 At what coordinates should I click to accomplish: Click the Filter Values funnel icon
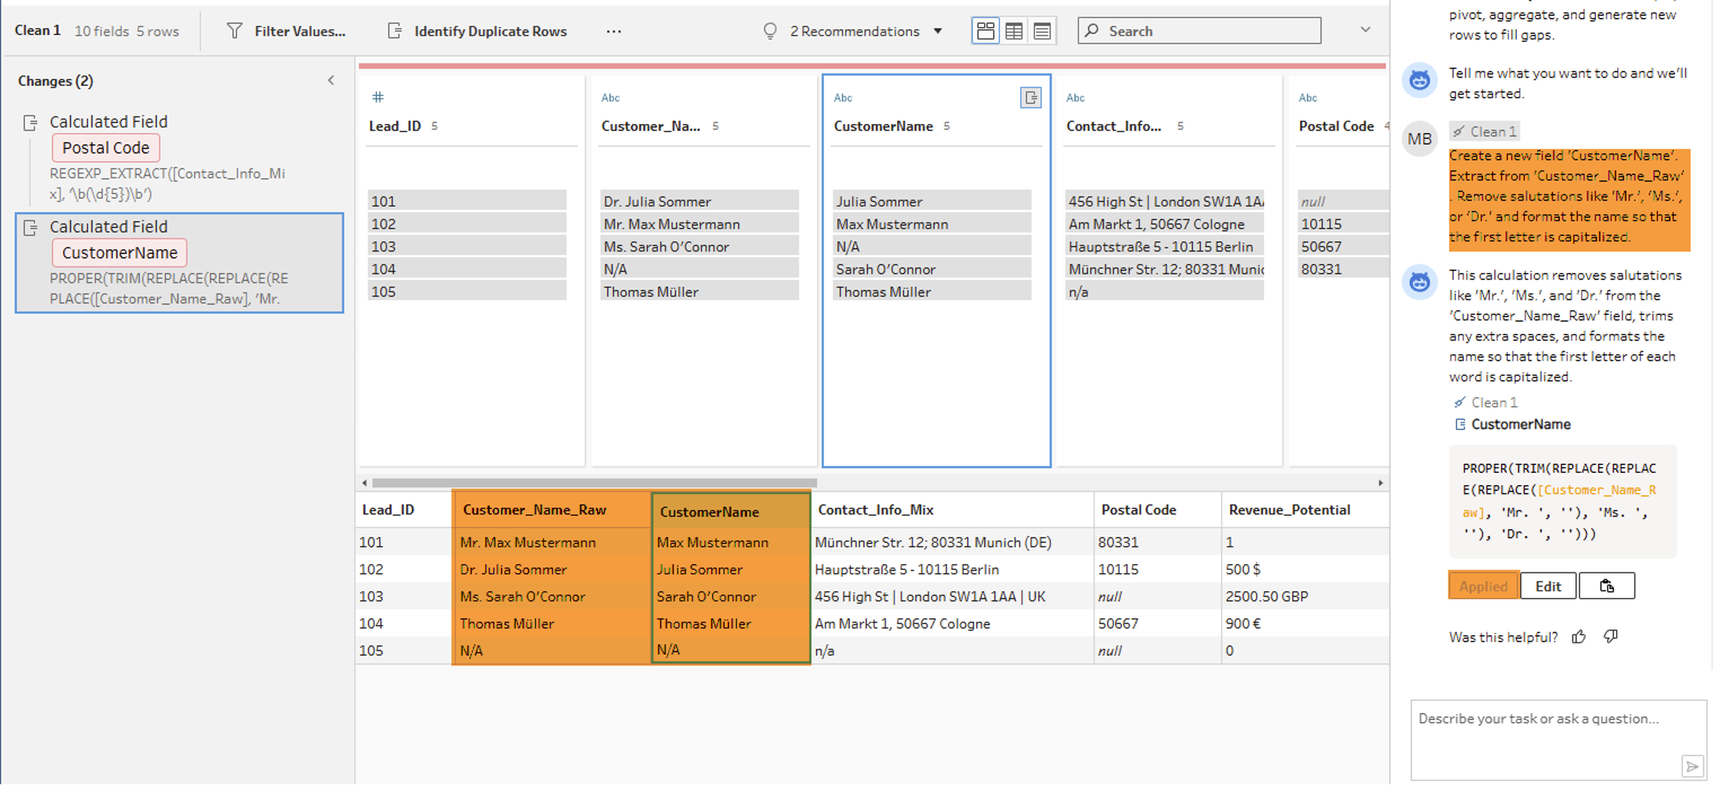click(235, 31)
